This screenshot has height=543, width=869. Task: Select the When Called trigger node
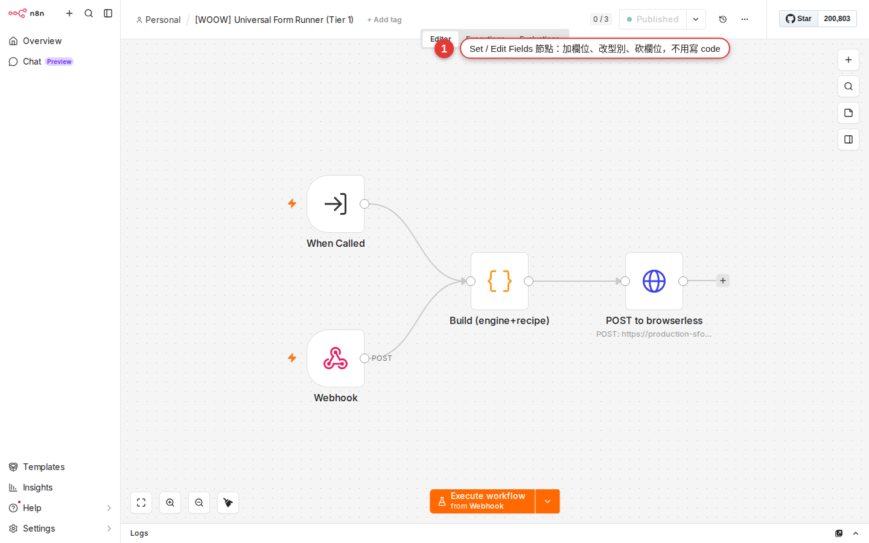tap(336, 204)
